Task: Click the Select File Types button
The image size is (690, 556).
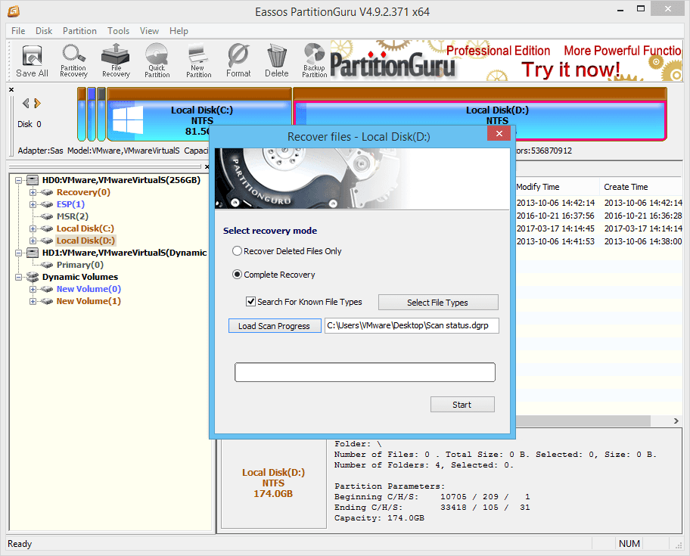Action: (x=438, y=302)
